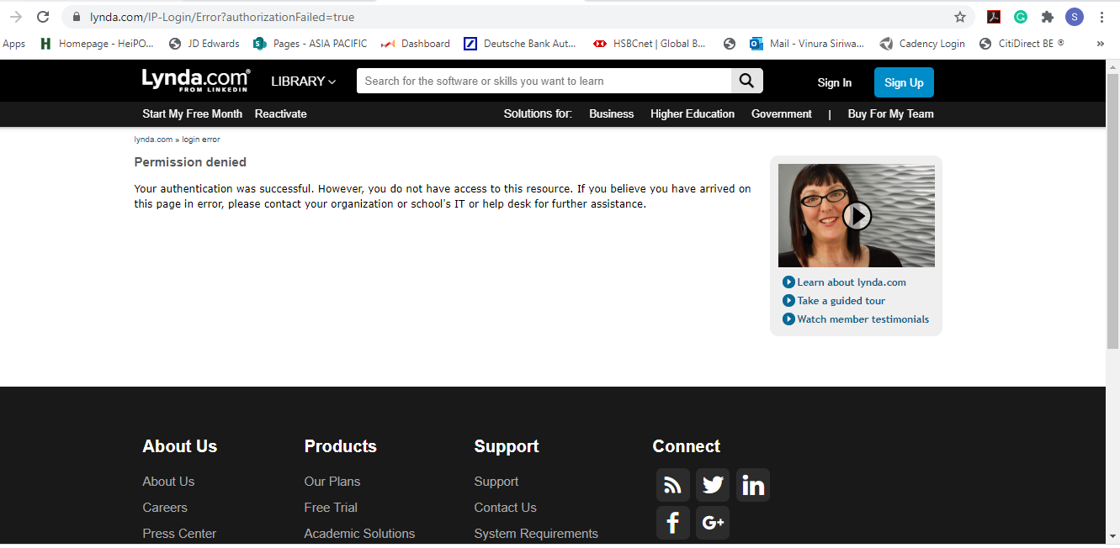1120x548 pixels.
Task: Open Mail - Vinura bookmark
Action: (x=807, y=44)
